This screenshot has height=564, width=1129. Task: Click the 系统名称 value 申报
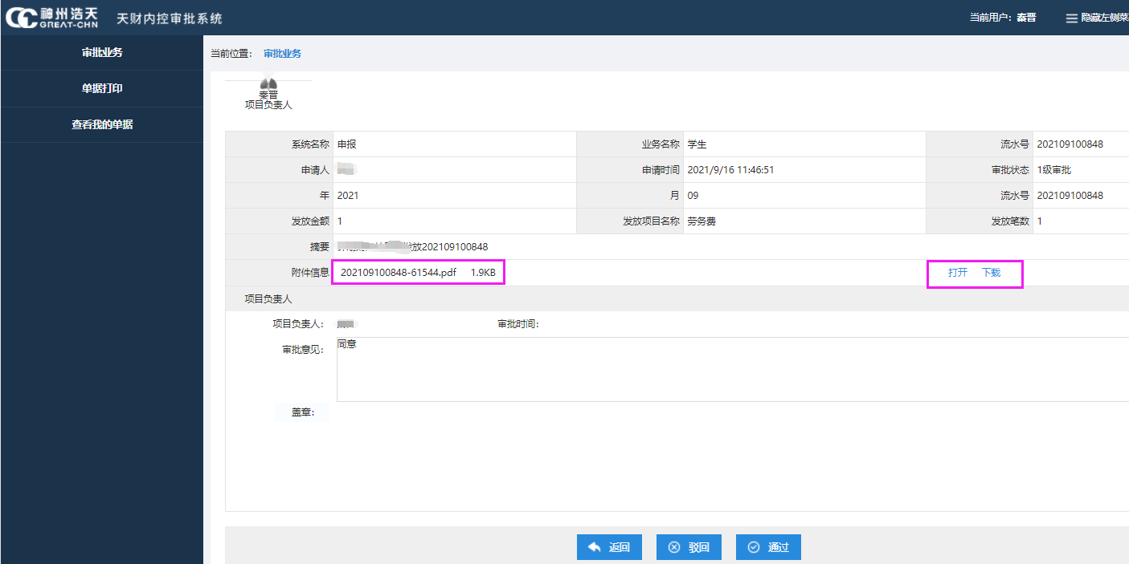pyautogui.click(x=346, y=144)
